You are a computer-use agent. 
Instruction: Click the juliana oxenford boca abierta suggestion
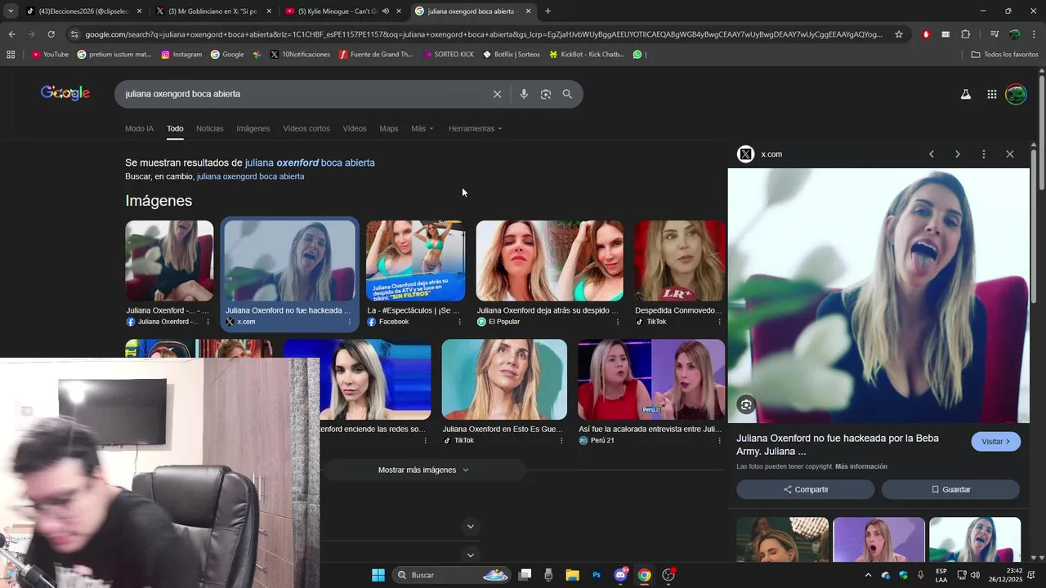[x=310, y=163]
